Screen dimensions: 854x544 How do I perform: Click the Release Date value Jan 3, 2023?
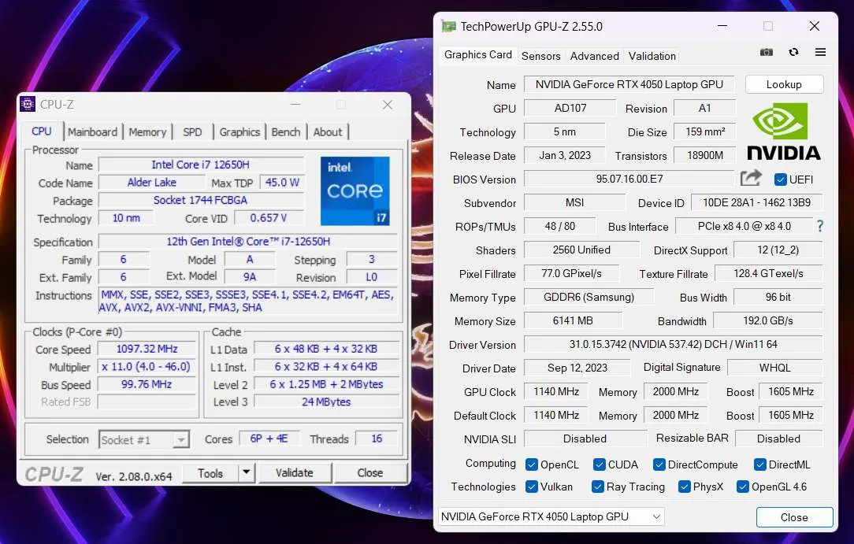coord(565,155)
